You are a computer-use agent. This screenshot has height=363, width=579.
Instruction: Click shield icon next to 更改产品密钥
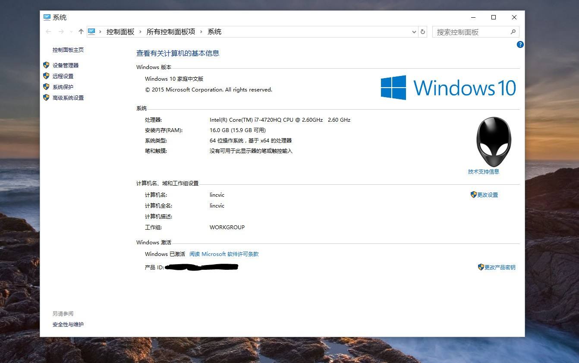click(481, 267)
